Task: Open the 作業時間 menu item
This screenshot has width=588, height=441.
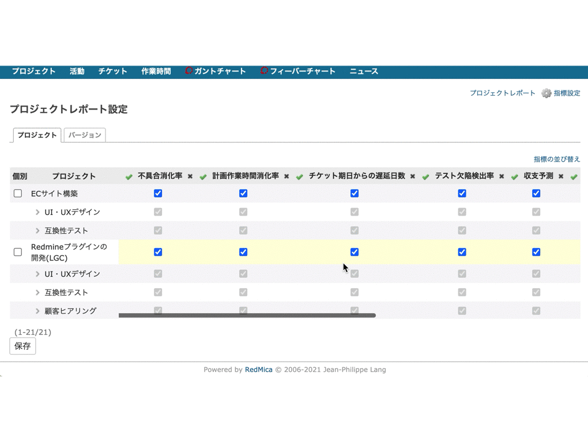Action: click(x=156, y=71)
